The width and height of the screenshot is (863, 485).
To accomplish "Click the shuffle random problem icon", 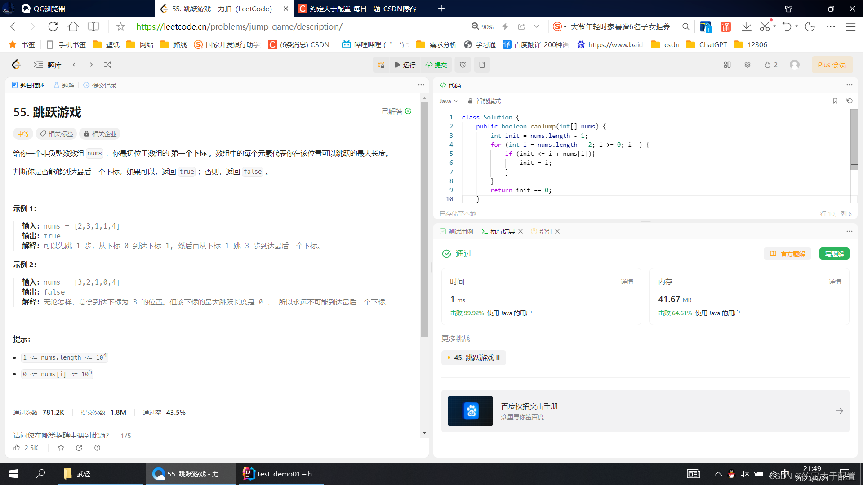I will pyautogui.click(x=108, y=65).
